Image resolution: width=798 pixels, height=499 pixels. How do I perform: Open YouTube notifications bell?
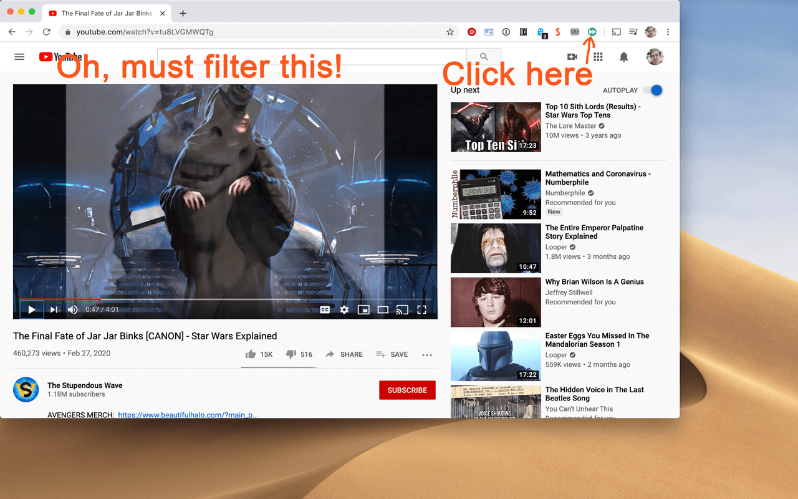[623, 57]
